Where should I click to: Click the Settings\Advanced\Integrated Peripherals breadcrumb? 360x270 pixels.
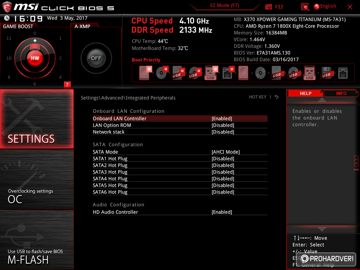pos(128,98)
